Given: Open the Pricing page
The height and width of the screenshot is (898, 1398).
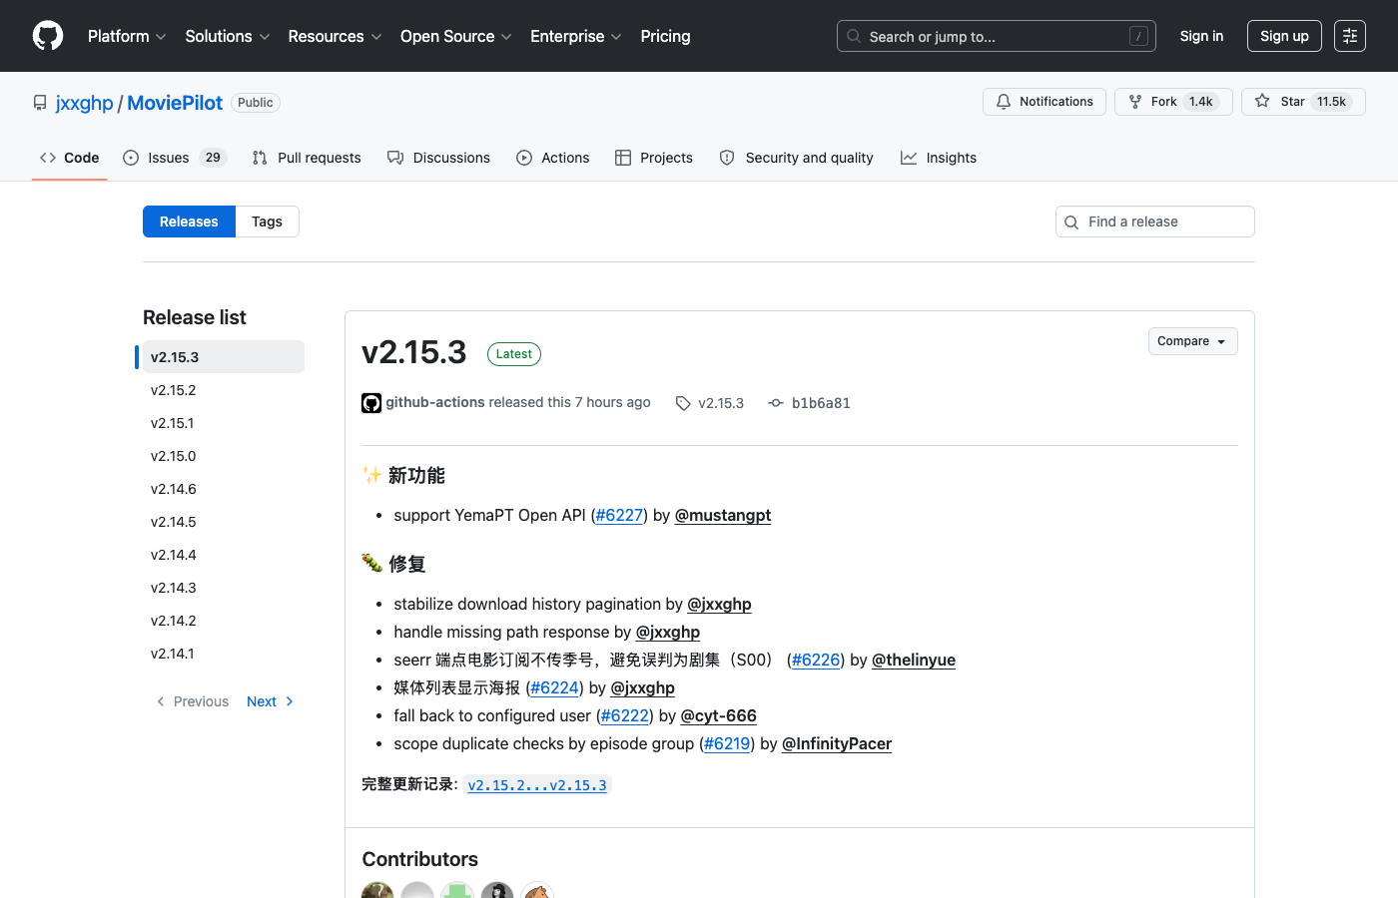Looking at the screenshot, I should tap(665, 36).
